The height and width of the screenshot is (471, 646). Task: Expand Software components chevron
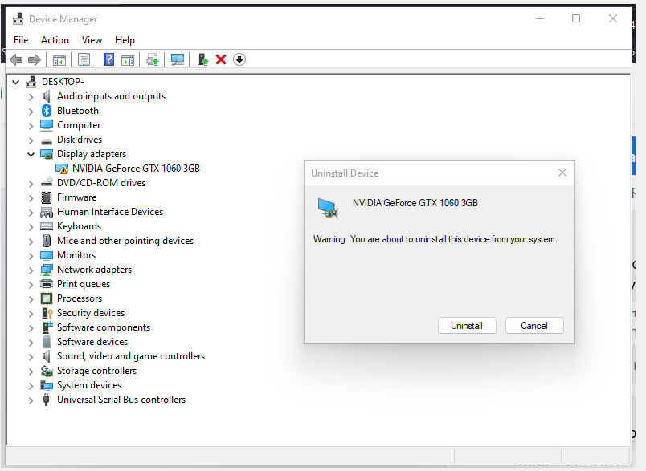click(x=31, y=328)
